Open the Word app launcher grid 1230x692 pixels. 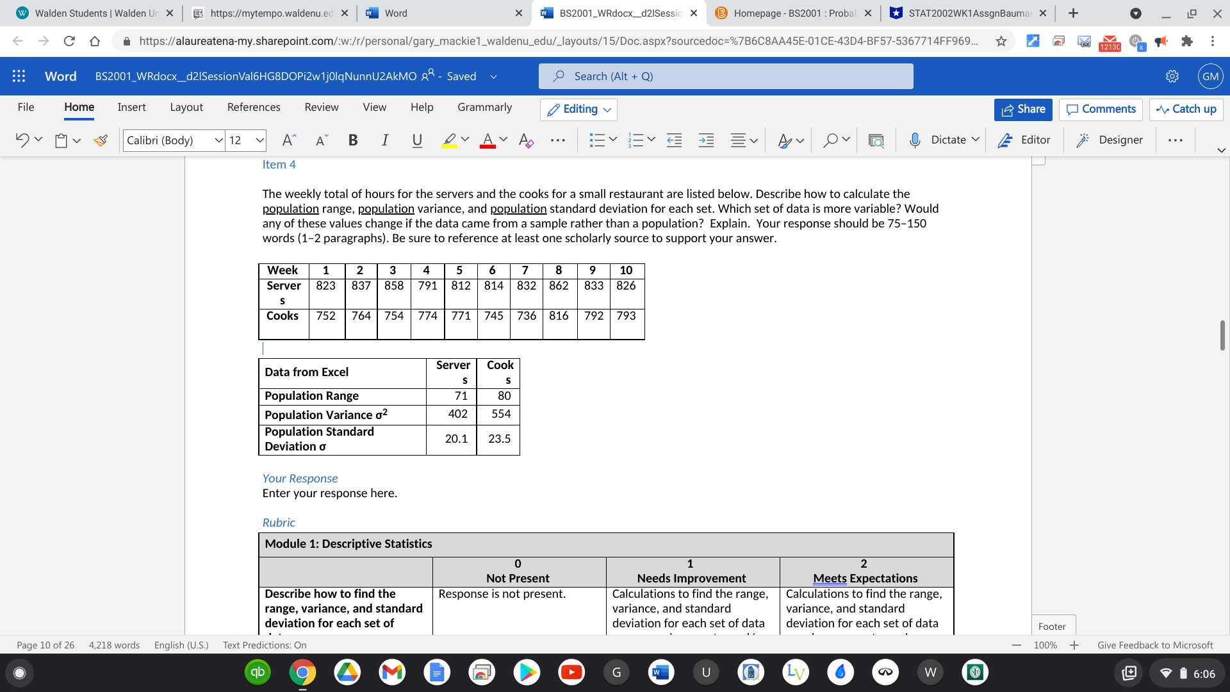(19, 76)
